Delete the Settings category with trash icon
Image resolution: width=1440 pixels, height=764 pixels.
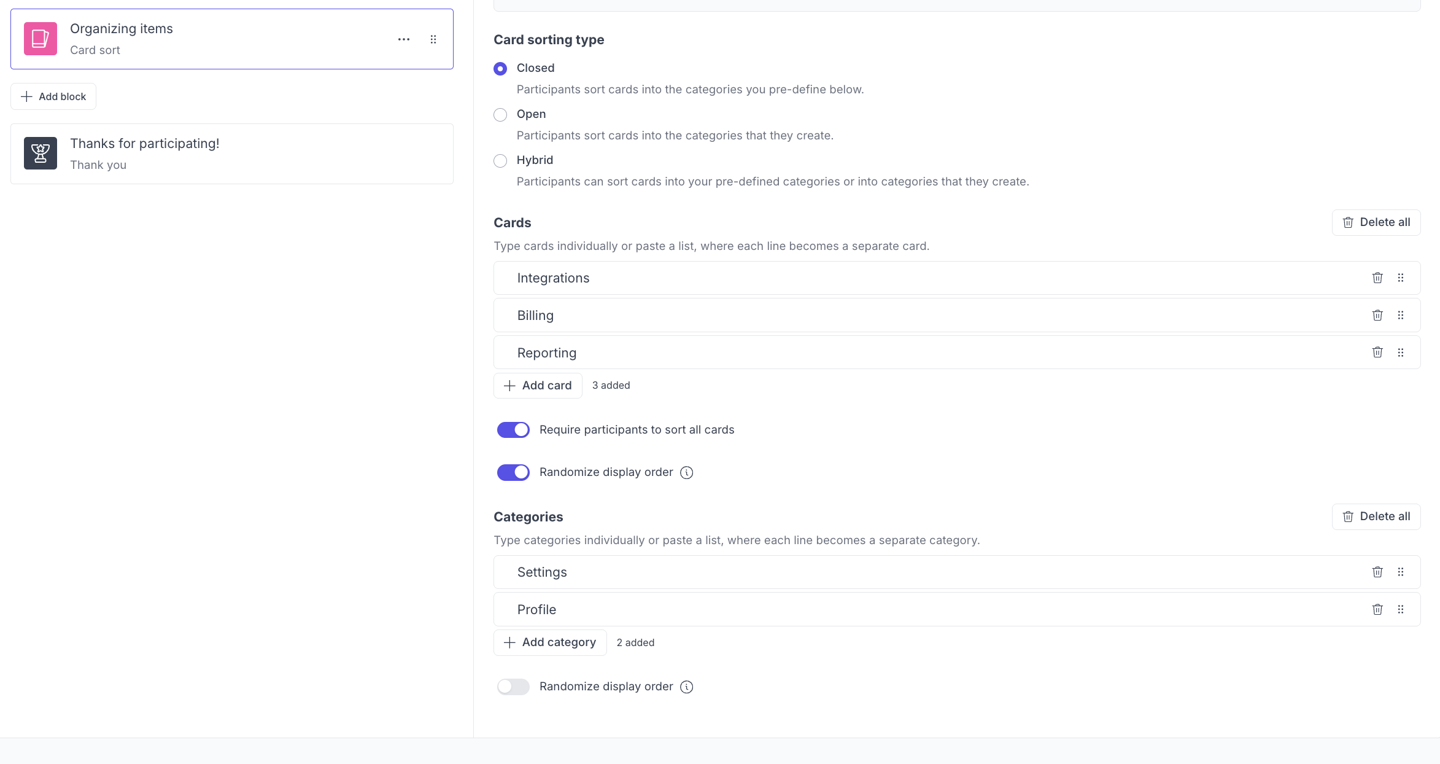pyautogui.click(x=1377, y=572)
